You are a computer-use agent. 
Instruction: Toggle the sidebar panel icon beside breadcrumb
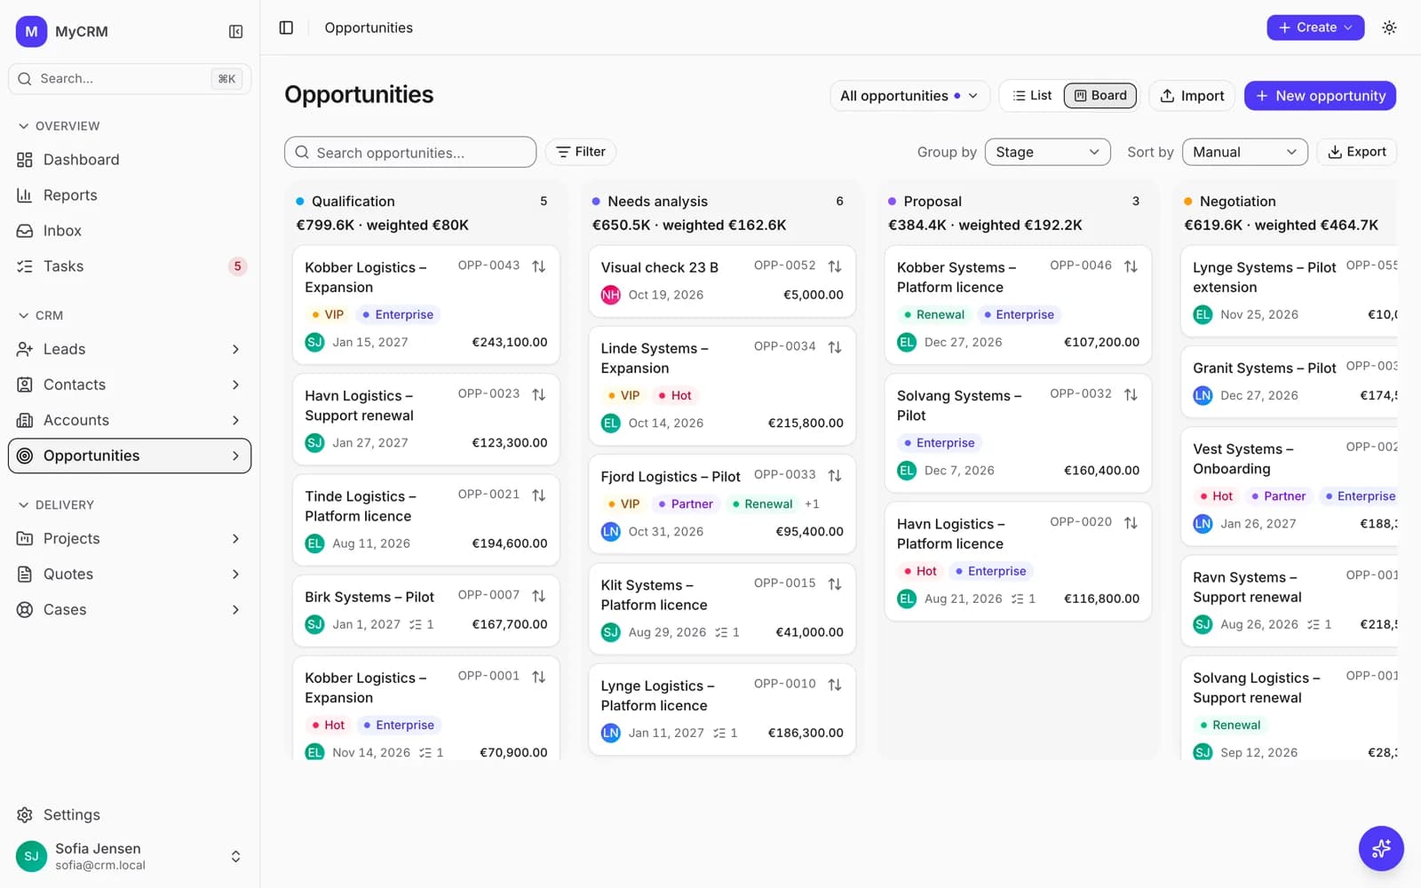(x=286, y=28)
